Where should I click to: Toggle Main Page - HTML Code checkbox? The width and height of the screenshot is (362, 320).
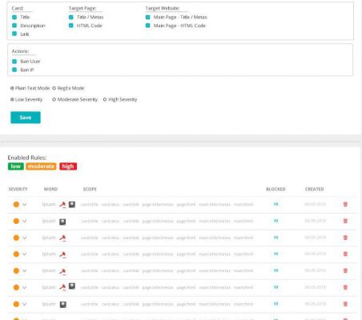(147, 26)
